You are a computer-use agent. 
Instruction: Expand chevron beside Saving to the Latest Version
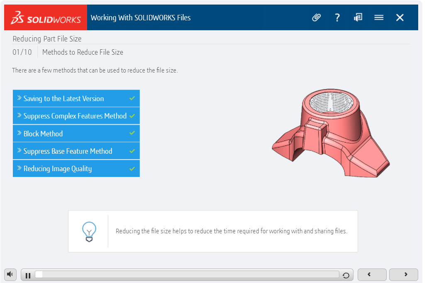coord(19,98)
